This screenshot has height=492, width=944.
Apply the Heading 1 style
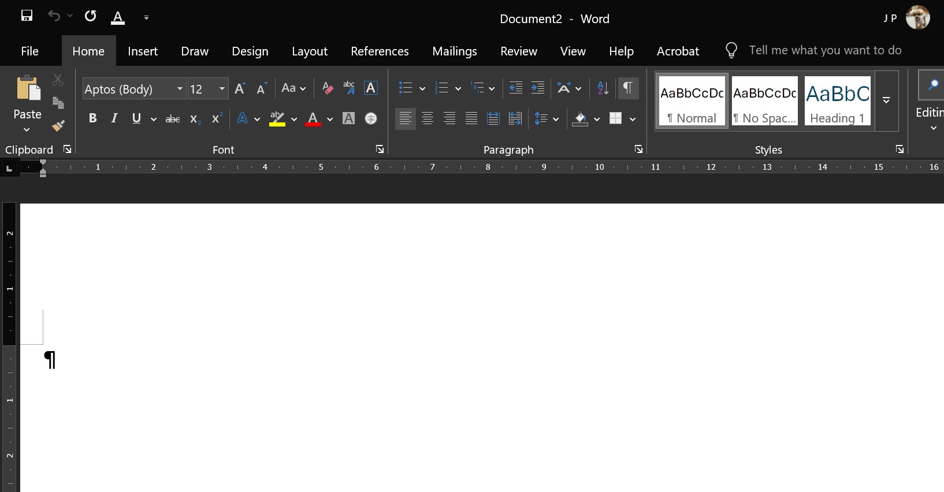point(838,101)
